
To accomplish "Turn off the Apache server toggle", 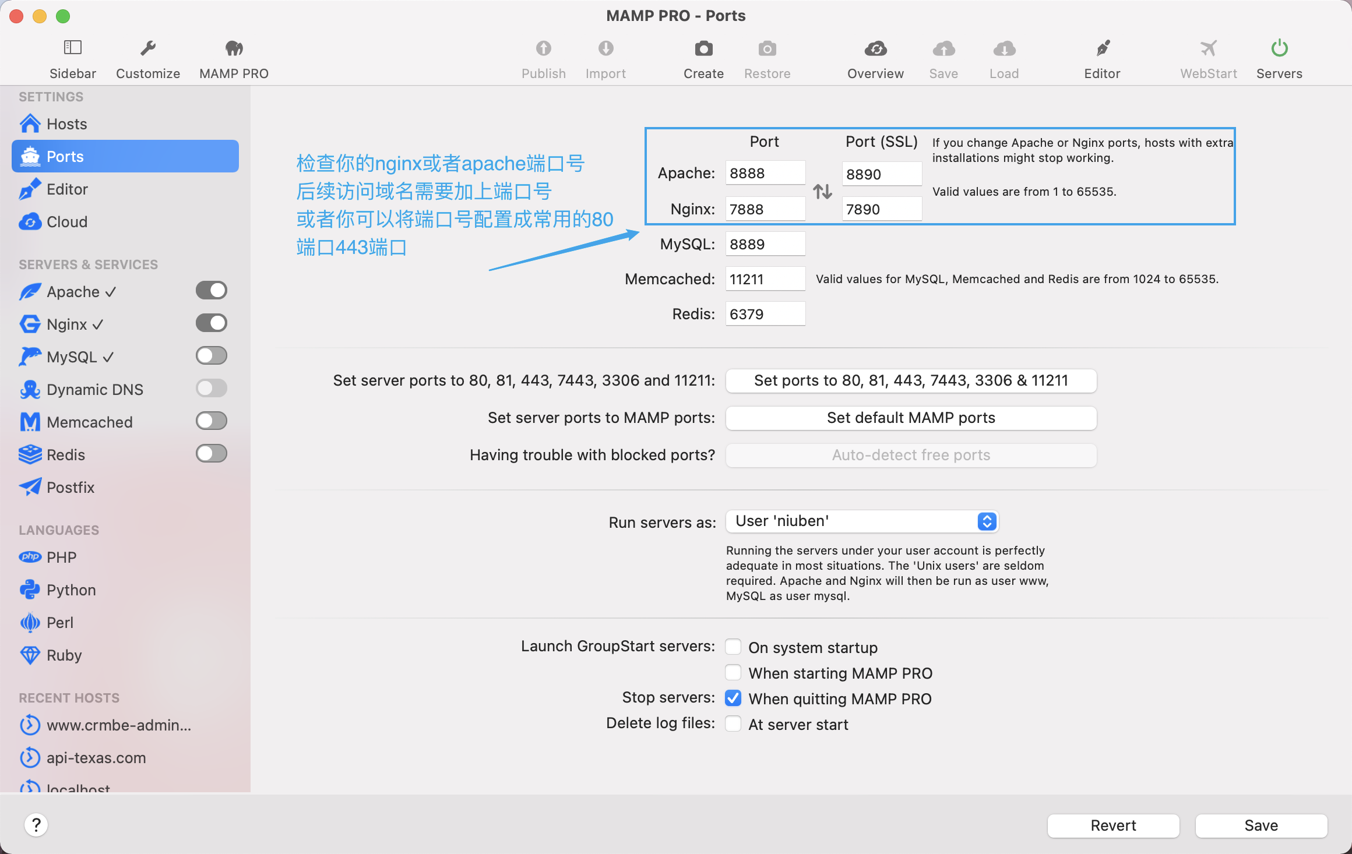I will [x=211, y=290].
